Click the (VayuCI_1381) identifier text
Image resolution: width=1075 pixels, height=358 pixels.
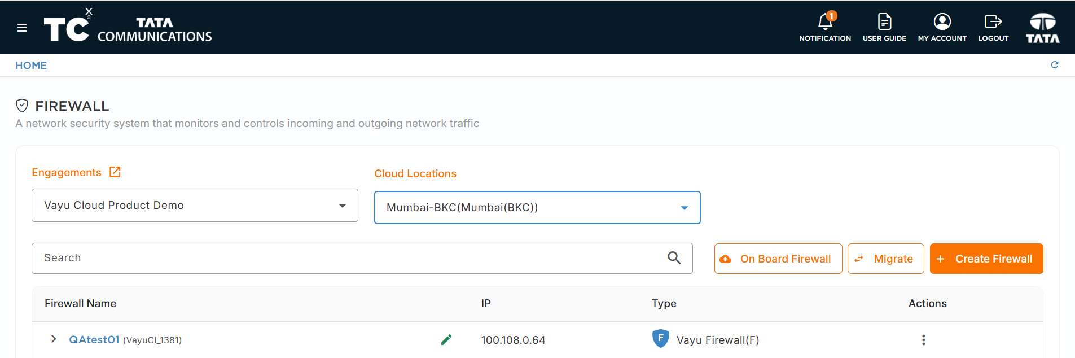pyautogui.click(x=152, y=340)
